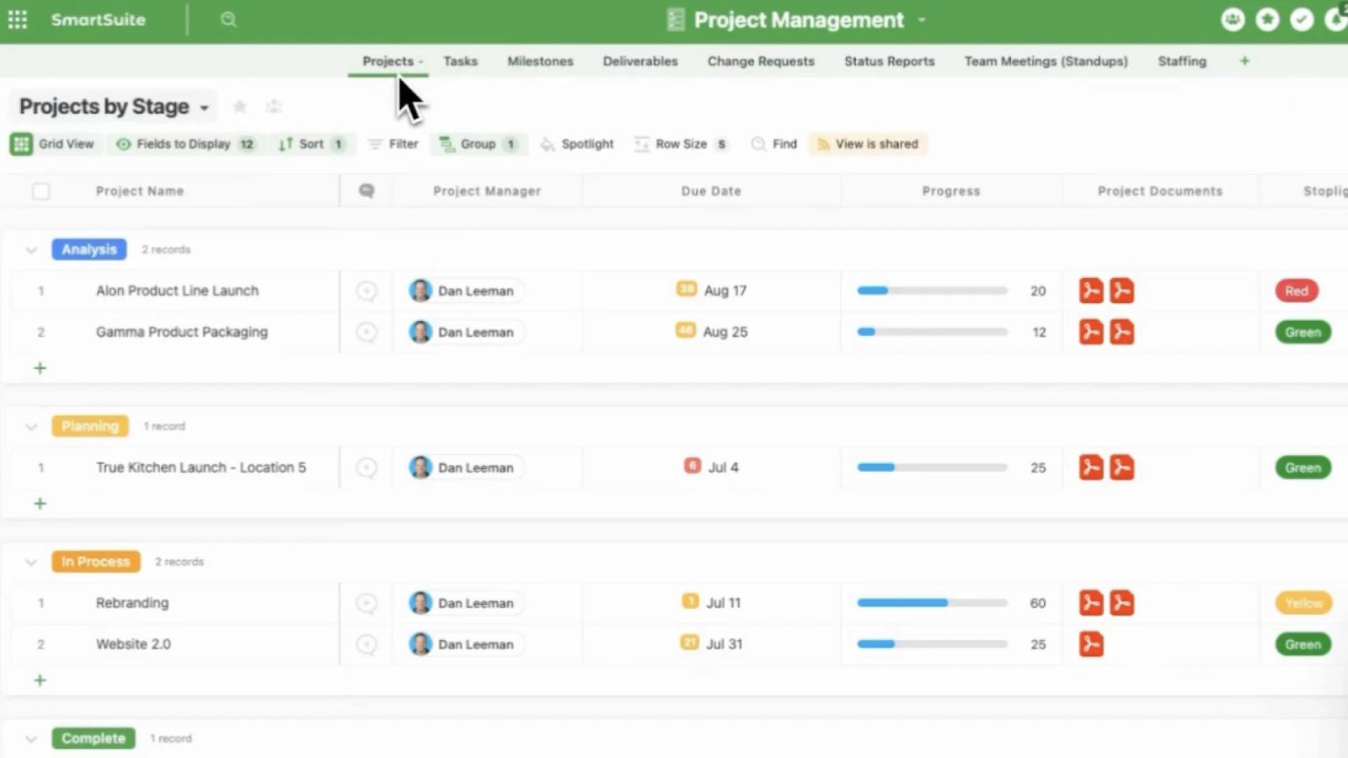Image resolution: width=1348 pixels, height=758 pixels.
Task: Add comment on Alon Product Line Launch
Action: (x=366, y=291)
